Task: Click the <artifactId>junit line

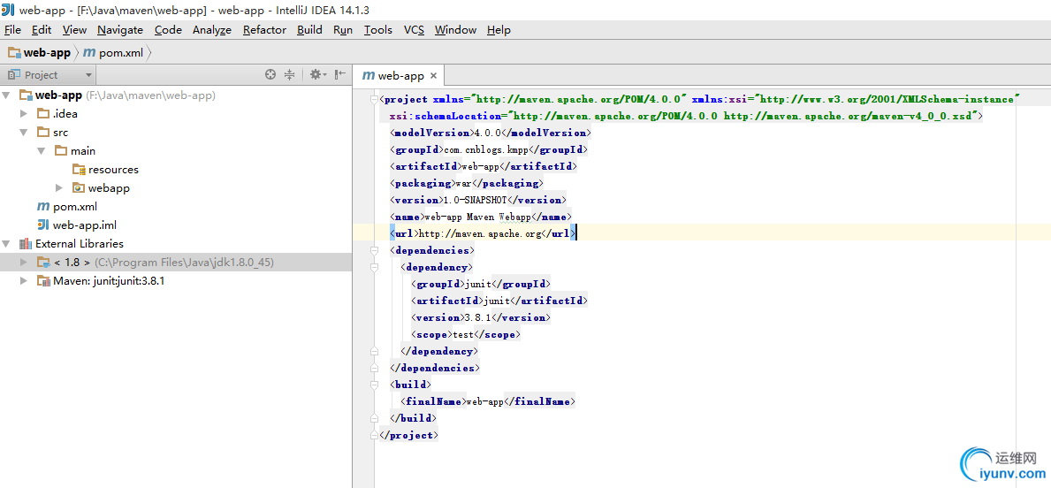Action: pyautogui.click(x=500, y=301)
